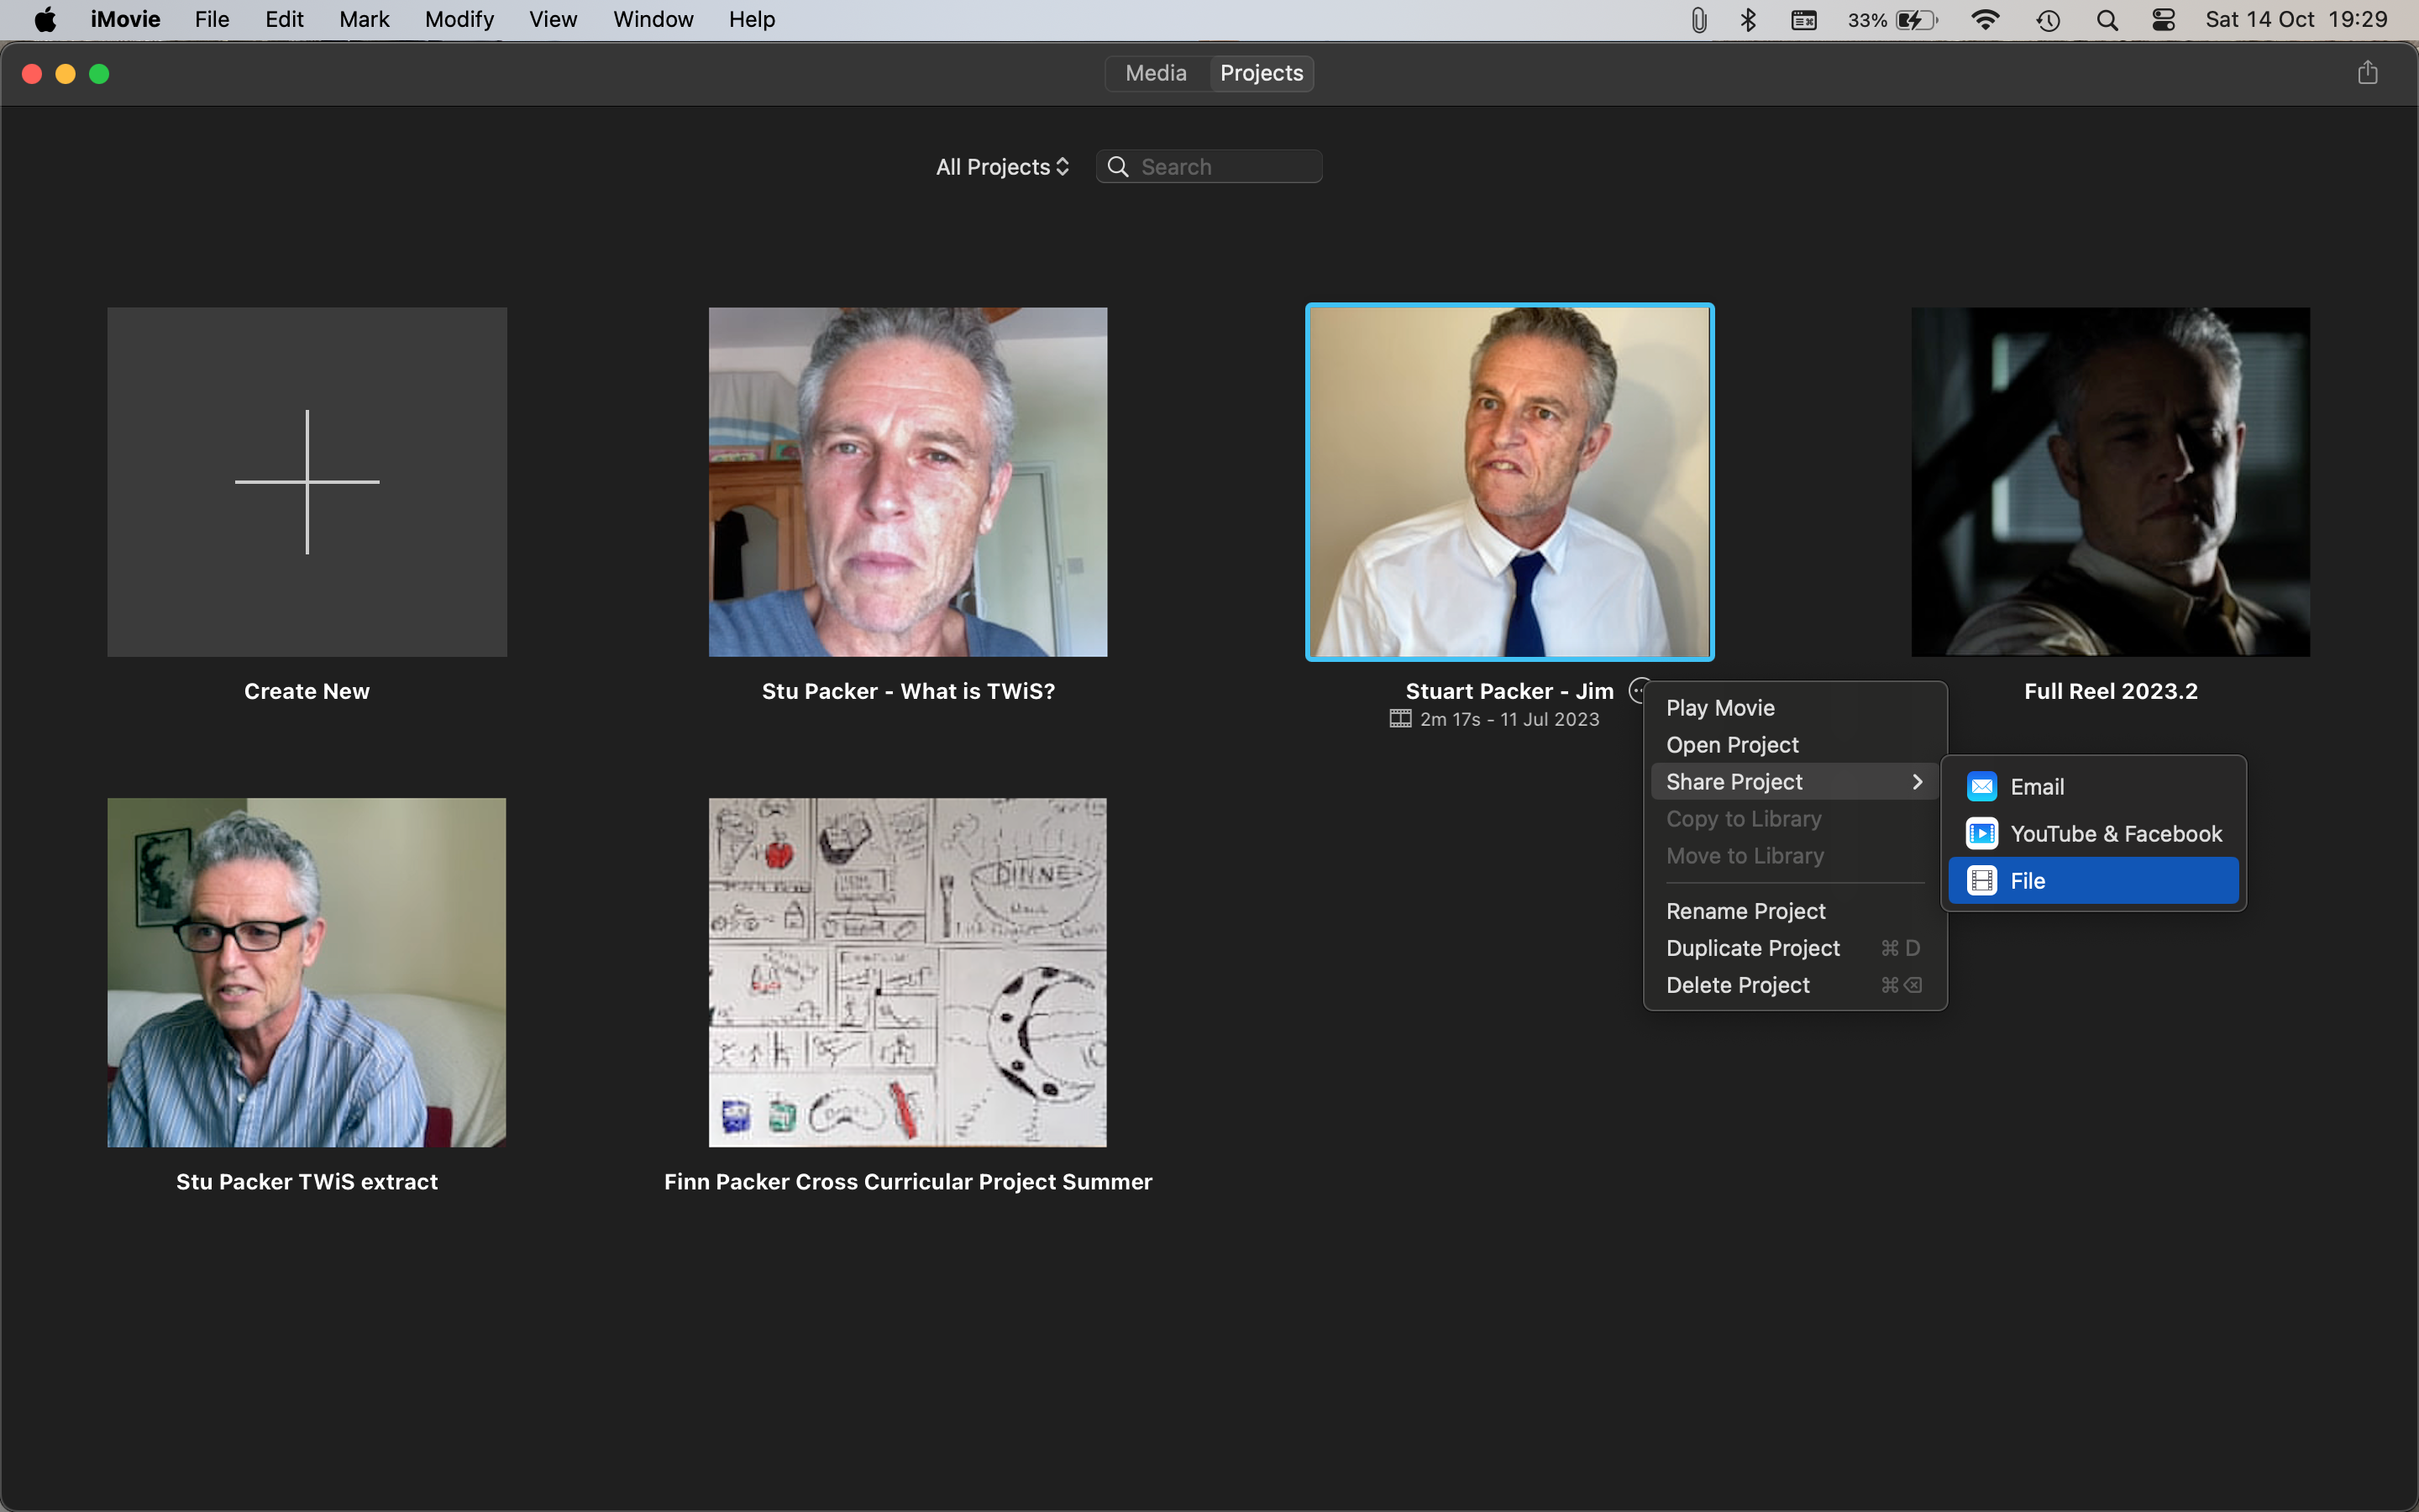The width and height of the screenshot is (2419, 1512).
Task: Click the more options button beside Stuart Packer - Jim
Action: coord(1637,690)
